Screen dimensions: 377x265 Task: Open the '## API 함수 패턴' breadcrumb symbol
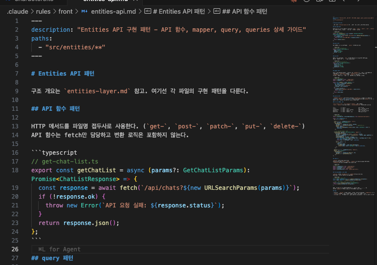pos(244,12)
